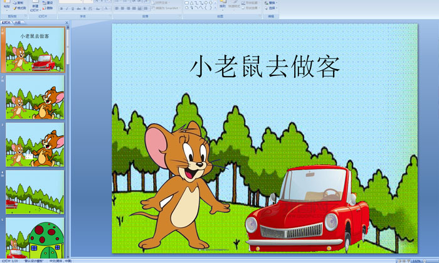439x263 pixels.
Task: Open the Shape Effects (形状效果) dropdown
Action: [250, 8]
